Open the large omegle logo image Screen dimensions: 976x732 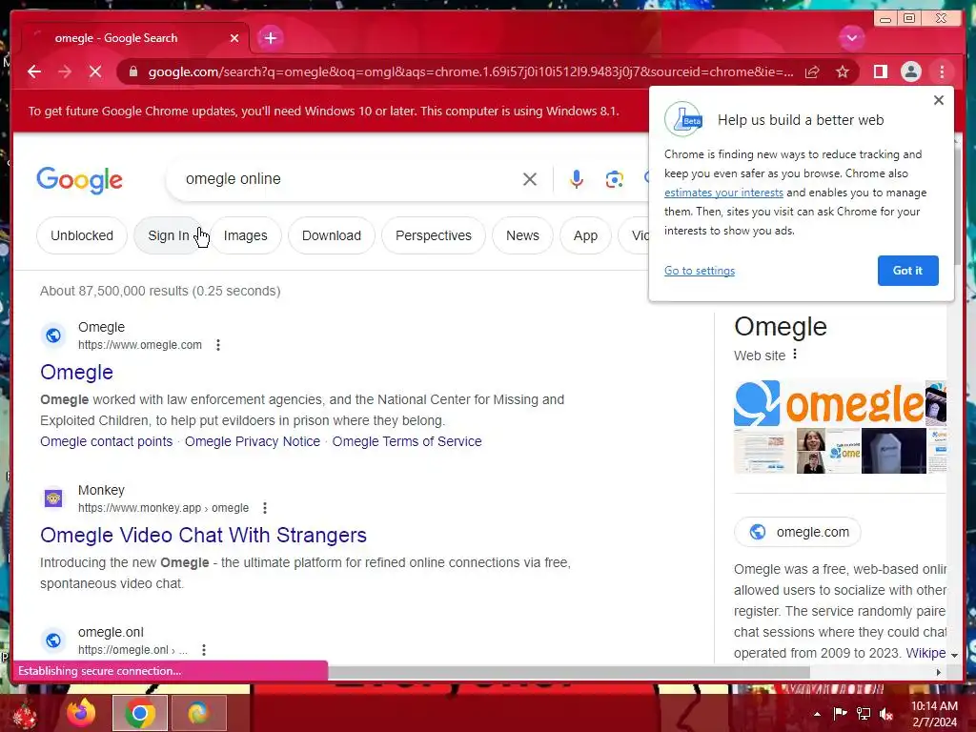pos(828,403)
